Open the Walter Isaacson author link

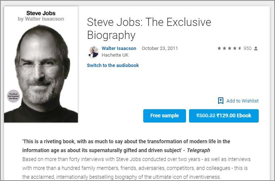(x=119, y=48)
